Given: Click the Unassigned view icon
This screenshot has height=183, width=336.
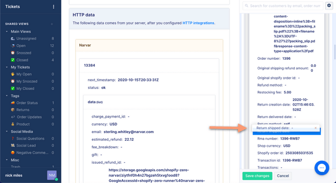Looking at the screenshot, I should 13,38.
